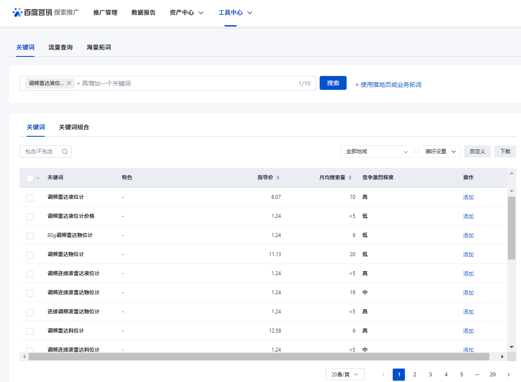Viewport: 521px width, 382px height.
Task: Click 使用落地页或业务拓词 link
Action: coord(391,85)
